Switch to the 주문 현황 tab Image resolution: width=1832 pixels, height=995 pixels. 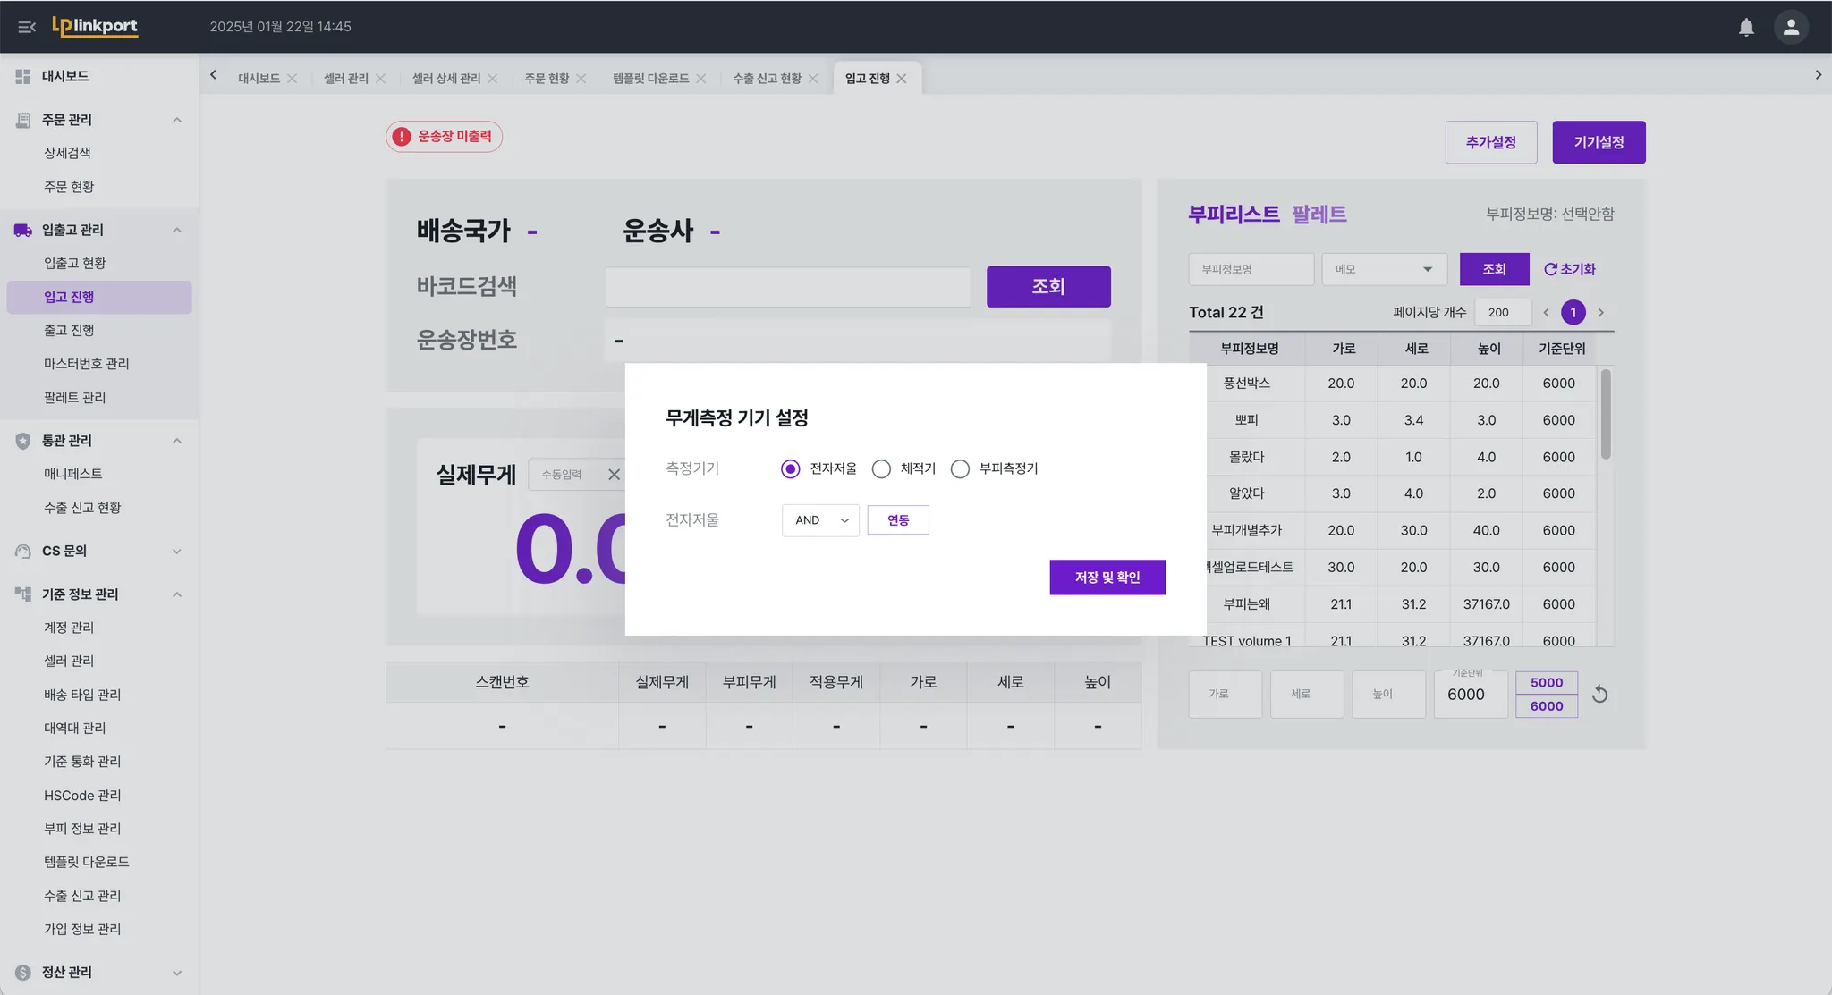[546, 79]
